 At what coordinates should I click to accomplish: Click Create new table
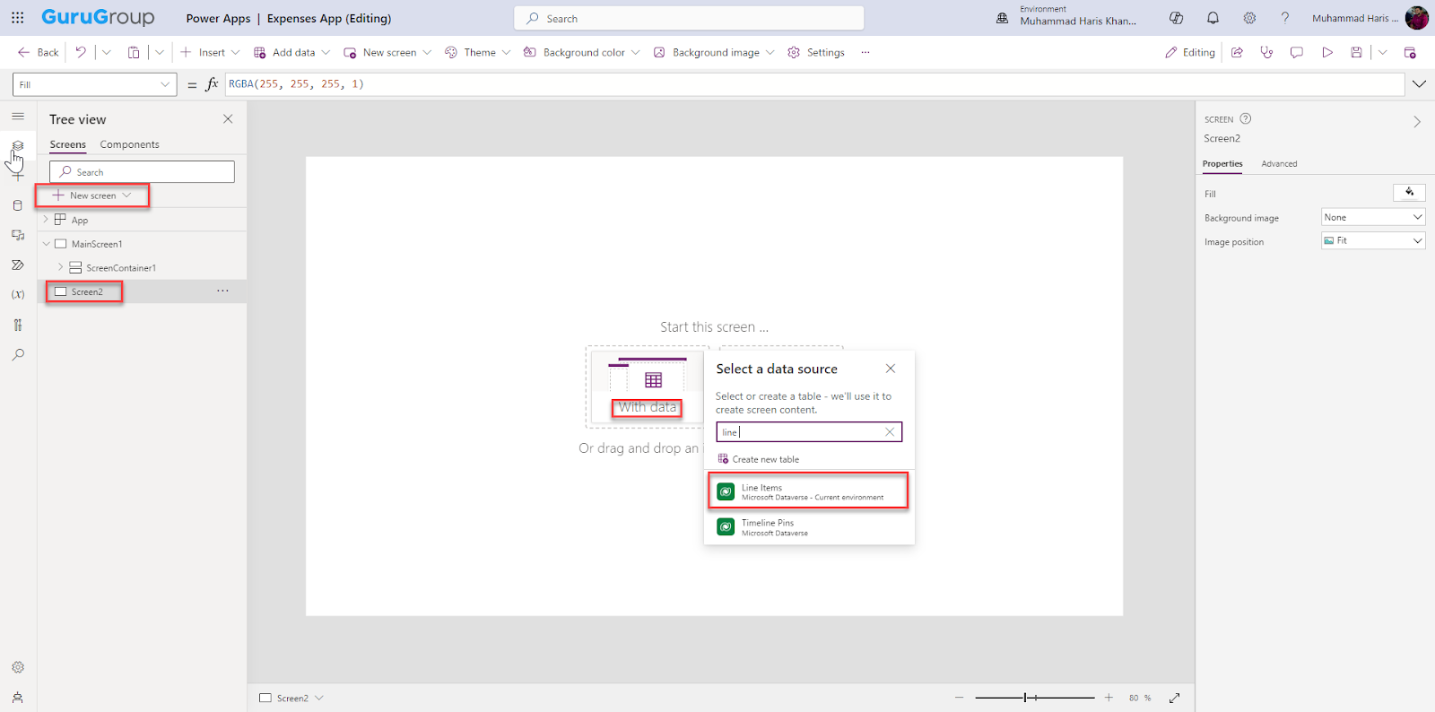[759, 459]
